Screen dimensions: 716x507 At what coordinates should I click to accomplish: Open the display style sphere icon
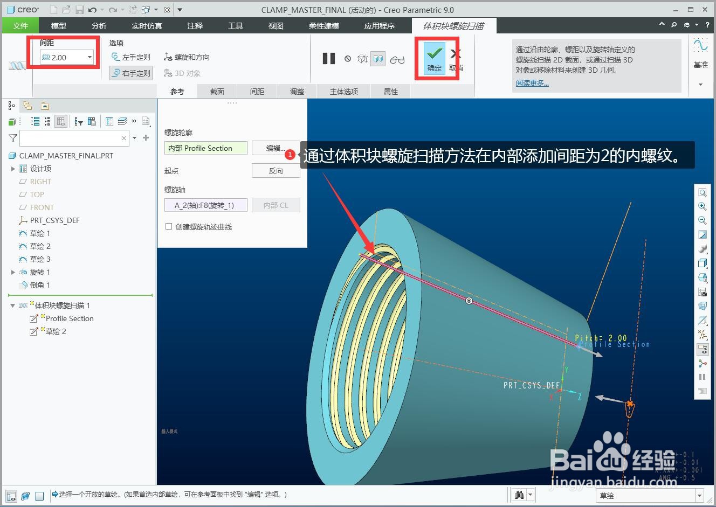(703, 249)
